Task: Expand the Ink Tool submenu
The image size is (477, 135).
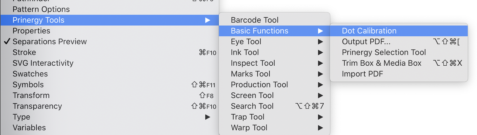Action: coord(245,52)
